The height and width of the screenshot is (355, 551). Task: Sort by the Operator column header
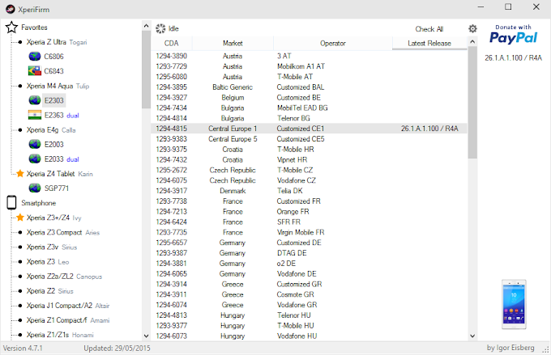click(x=333, y=43)
